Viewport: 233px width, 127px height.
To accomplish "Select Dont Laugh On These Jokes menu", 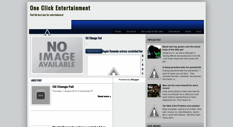I will (x=152, y=32).
